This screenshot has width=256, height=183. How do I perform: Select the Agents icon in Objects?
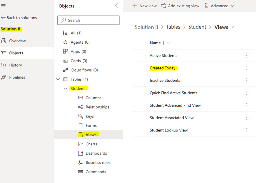point(65,42)
